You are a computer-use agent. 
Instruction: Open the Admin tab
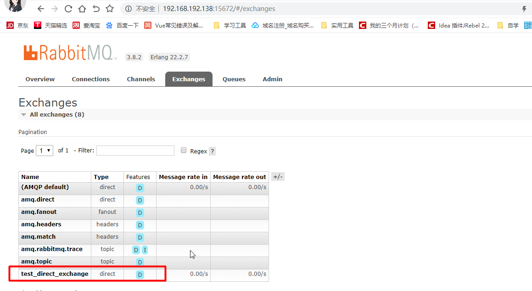pos(273,79)
